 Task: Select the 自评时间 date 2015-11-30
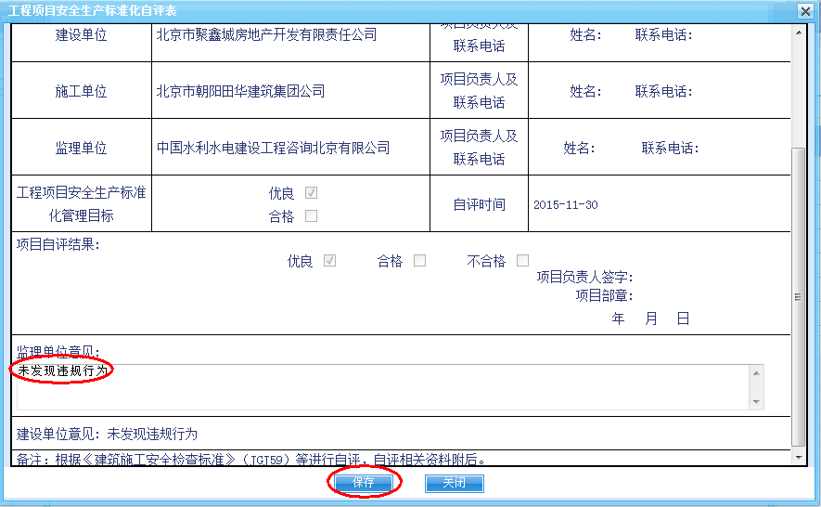tap(566, 204)
